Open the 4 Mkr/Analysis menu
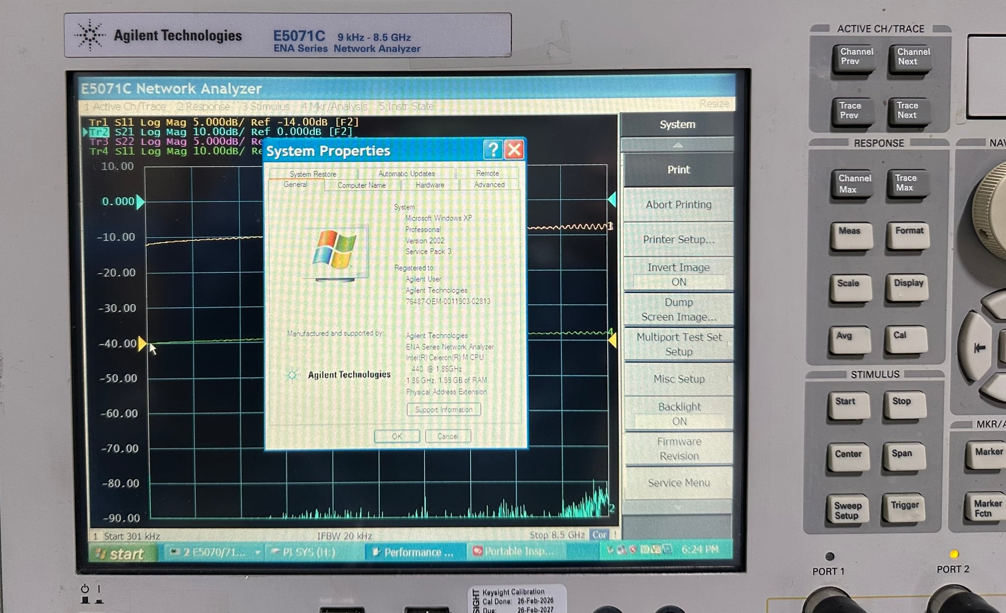This screenshot has width=1006, height=613. [334, 106]
